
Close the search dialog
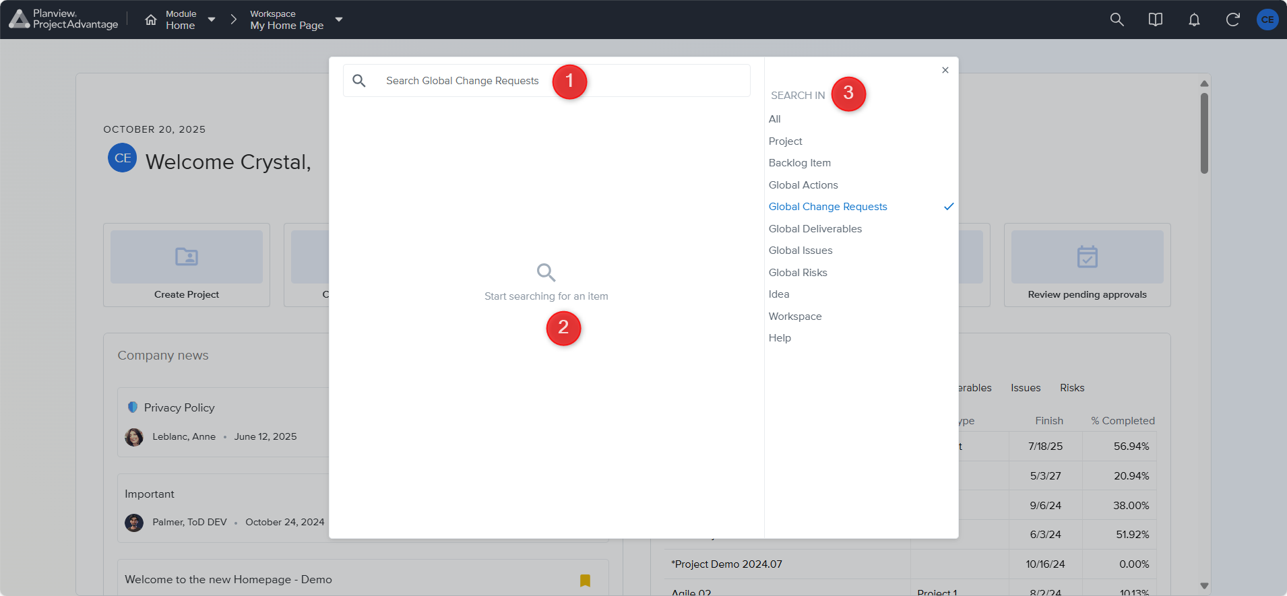pos(945,70)
